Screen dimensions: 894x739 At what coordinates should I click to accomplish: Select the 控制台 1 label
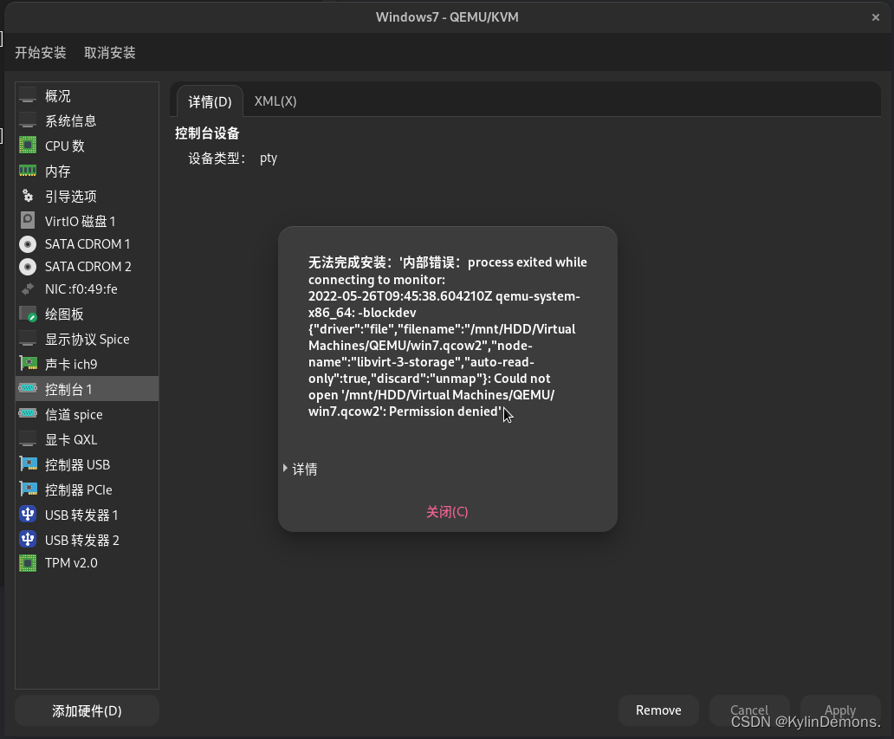[68, 389]
